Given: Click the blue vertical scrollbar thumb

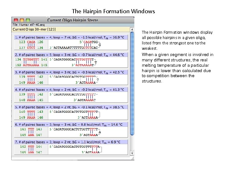Looking at the screenshot, I should tap(132, 83).
